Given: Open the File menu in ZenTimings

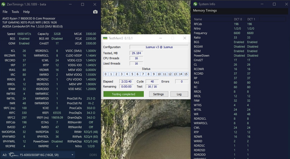Looking at the screenshot, I should pos(5,12).
